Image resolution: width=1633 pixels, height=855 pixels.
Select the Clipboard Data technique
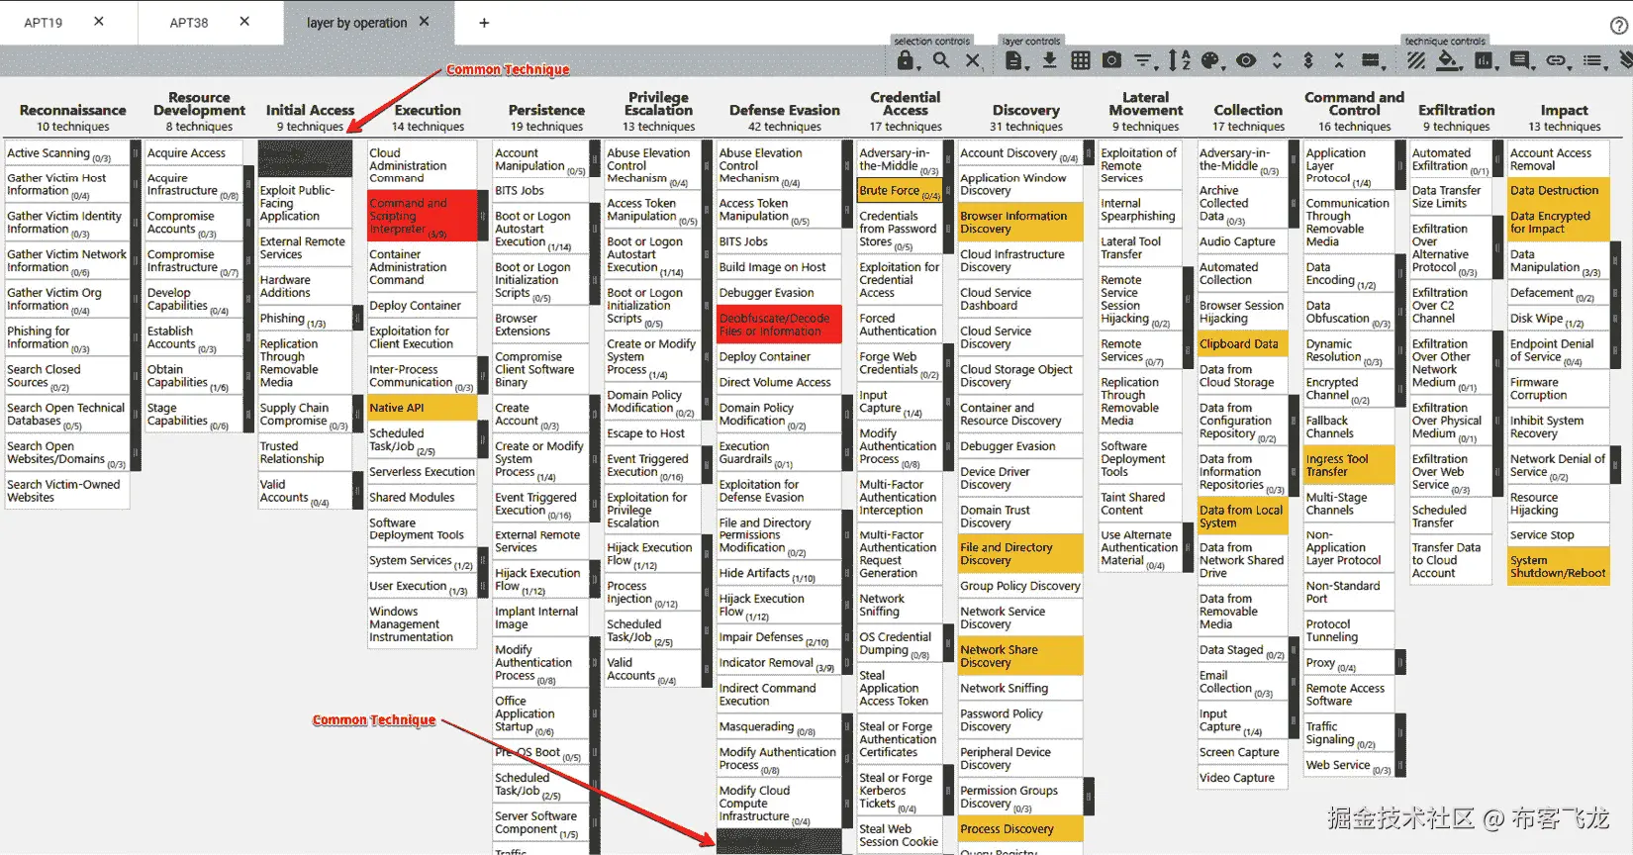pos(1242,344)
